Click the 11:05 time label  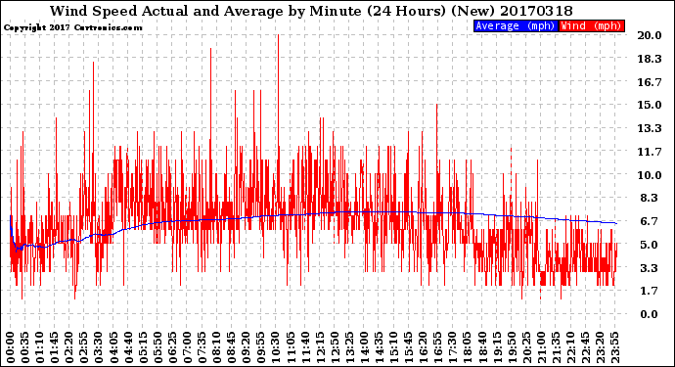291,347
